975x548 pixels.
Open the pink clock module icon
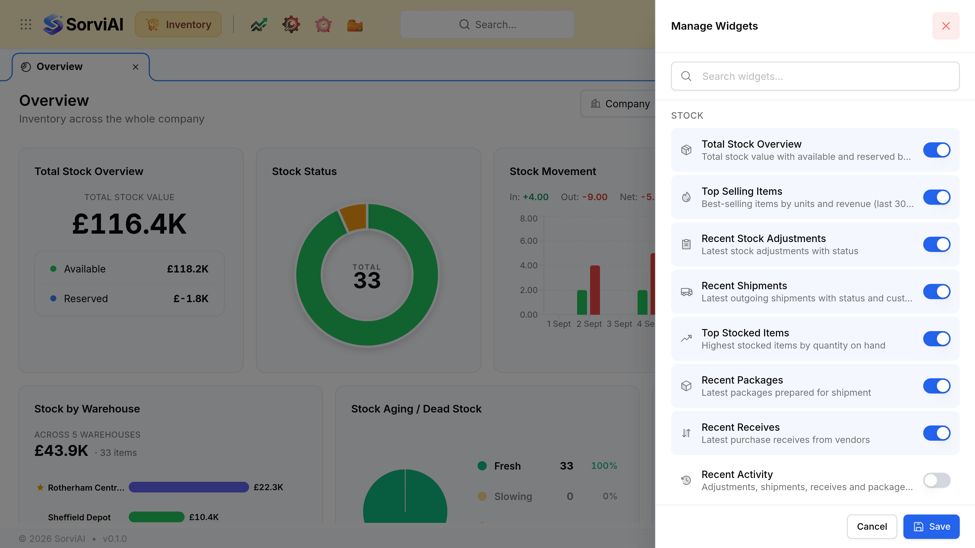coord(323,25)
